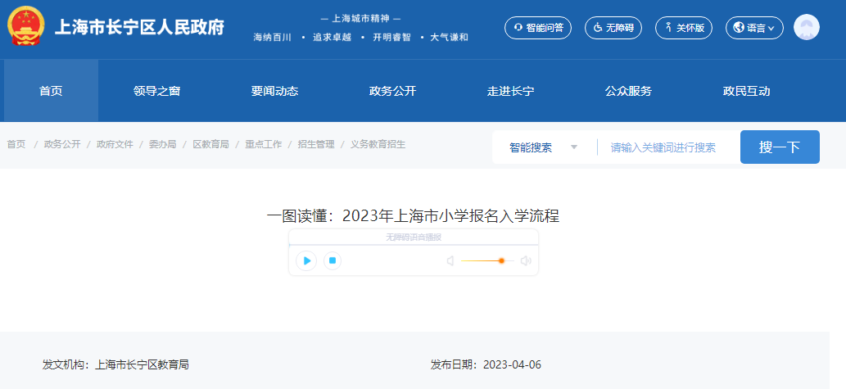
Task: Open 招生管理 breadcrumb link
Action: click(x=316, y=144)
